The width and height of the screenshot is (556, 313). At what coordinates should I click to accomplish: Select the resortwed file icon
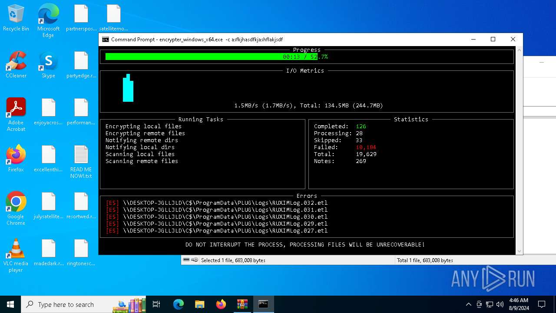81,206
